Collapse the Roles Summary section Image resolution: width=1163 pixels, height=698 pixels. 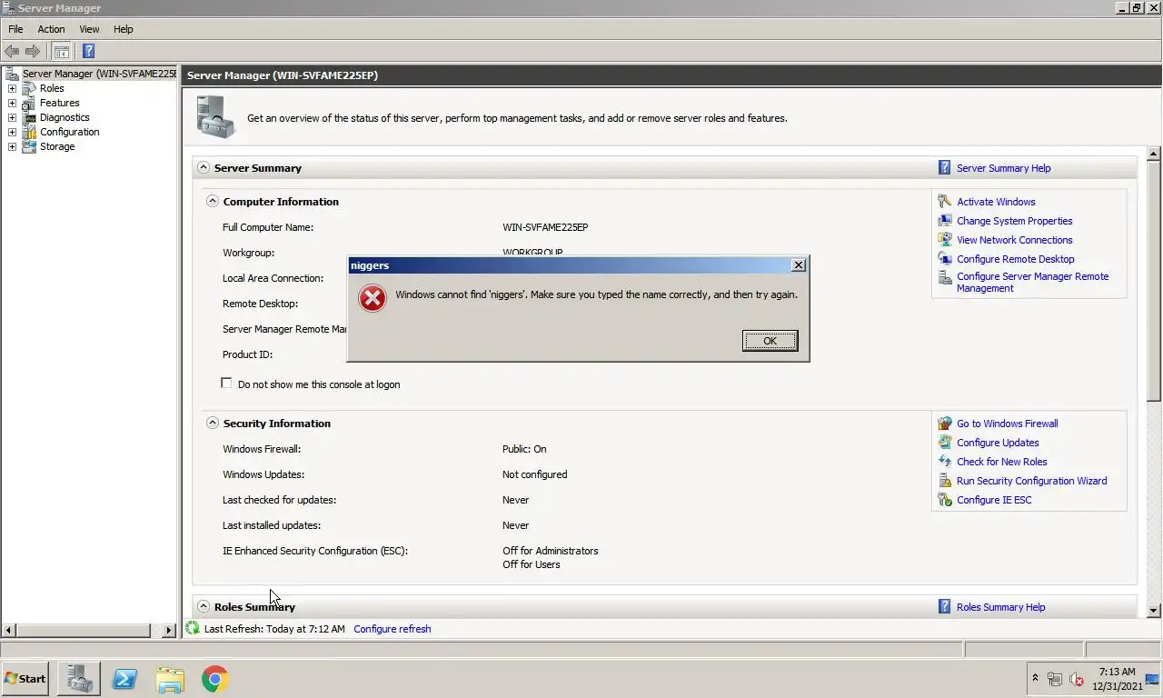pos(204,606)
